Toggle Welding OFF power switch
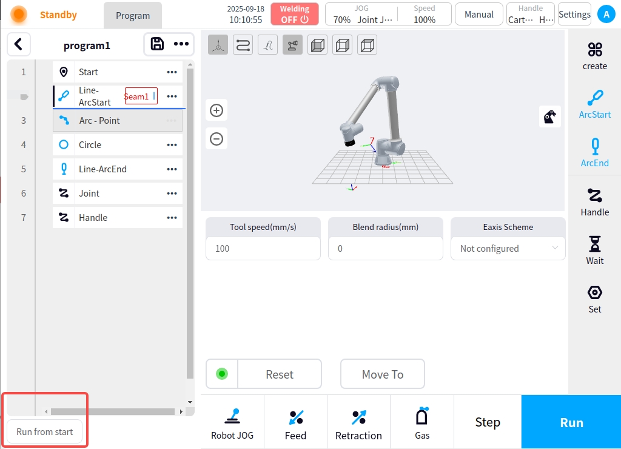621x449 pixels. click(294, 14)
